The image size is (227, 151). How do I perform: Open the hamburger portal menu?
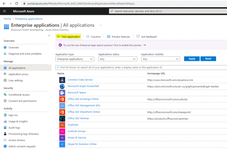tap(5, 11)
